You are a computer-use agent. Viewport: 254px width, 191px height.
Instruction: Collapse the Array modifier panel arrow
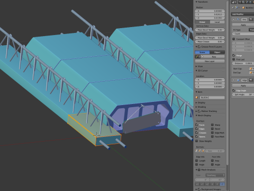point(233,20)
